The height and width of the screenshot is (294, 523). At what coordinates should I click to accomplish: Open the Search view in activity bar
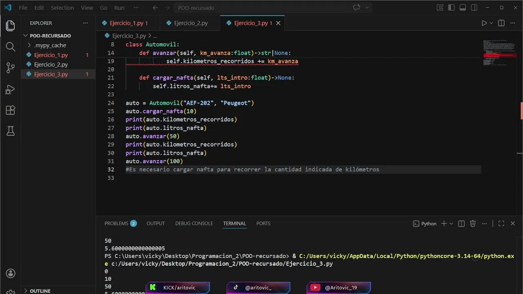(11, 47)
